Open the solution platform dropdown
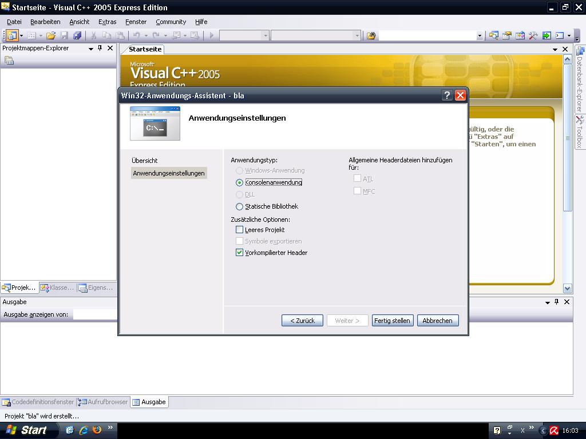 point(357,36)
